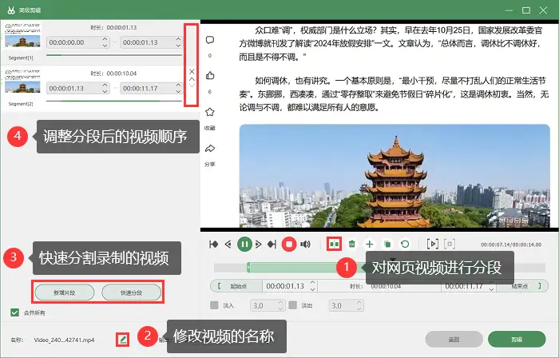Stop playback with the red button

(289, 245)
